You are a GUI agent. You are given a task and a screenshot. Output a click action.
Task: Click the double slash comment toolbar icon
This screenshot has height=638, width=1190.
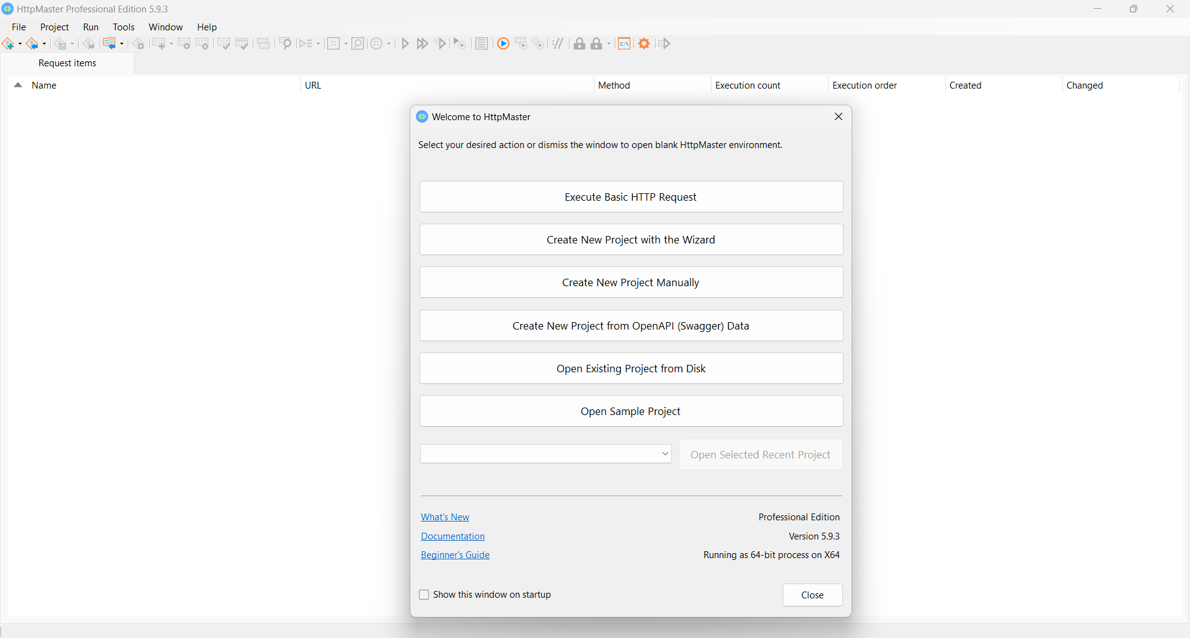(x=558, y=43)
